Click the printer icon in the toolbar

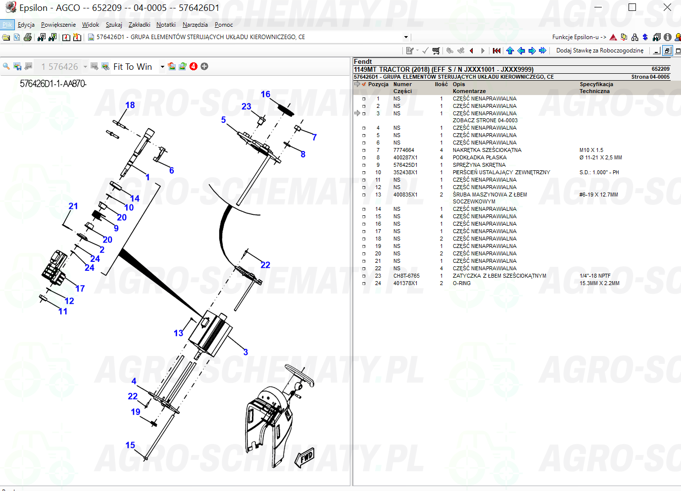(28, 37)
